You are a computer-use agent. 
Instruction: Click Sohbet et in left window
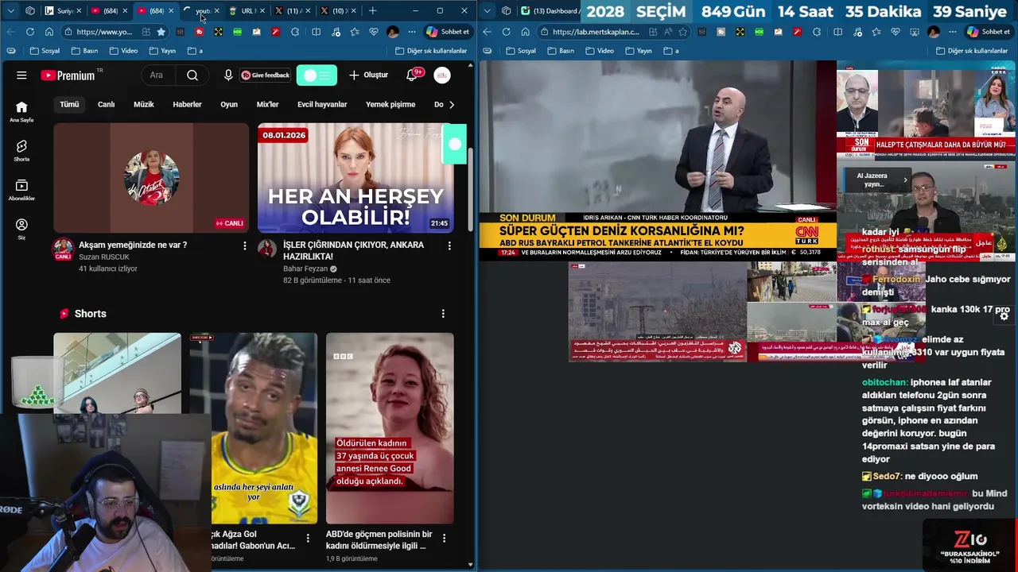pyautogui.click(x=448, y=32)
